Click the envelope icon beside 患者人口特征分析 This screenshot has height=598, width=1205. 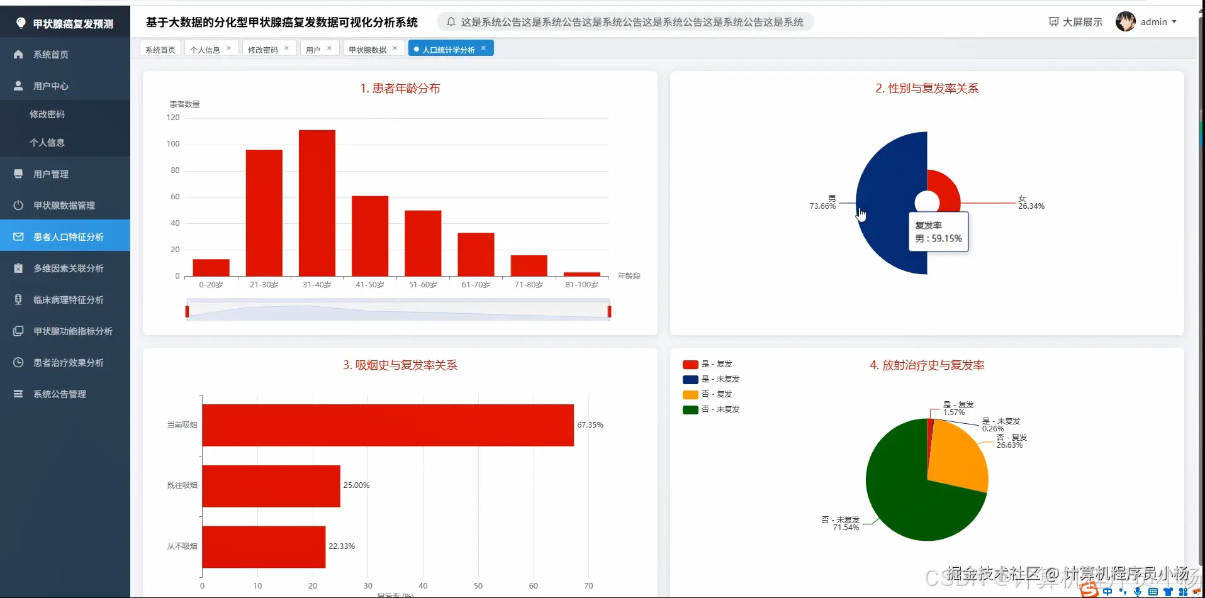18,237
